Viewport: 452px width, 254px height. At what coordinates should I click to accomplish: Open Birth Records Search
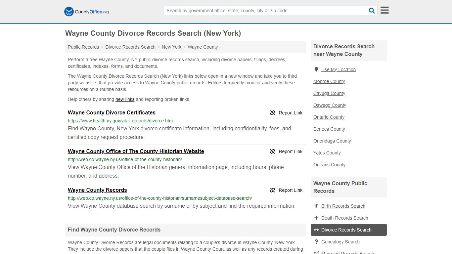point(343,206)
